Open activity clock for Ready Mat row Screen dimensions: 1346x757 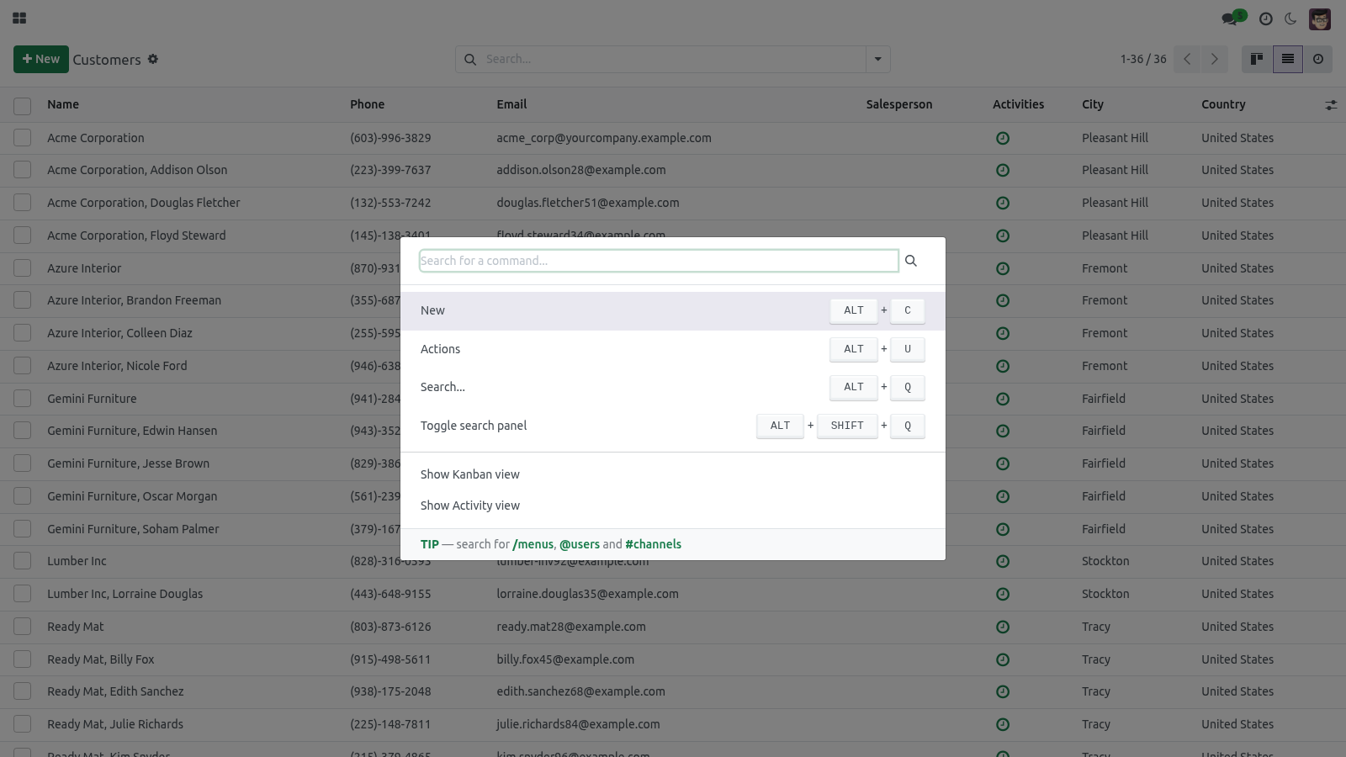(1003, 627)
